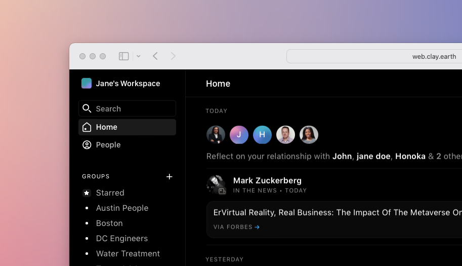The width and height of the screenshot is (462, 266).
Task: Click the search magnifier icon
Action: (87, 109)
